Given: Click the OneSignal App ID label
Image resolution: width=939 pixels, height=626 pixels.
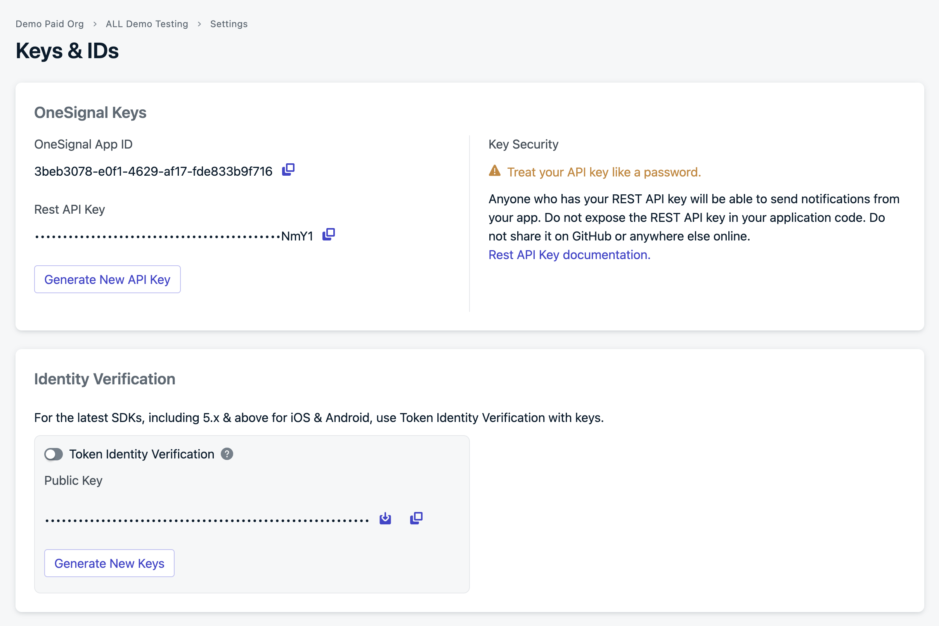Looking at the screenshot, I should point(83,144).
